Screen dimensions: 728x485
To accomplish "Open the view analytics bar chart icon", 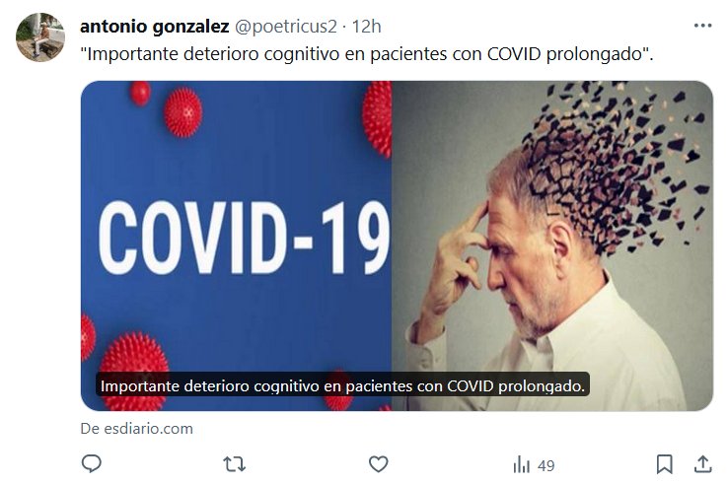I will coord(522,464).
